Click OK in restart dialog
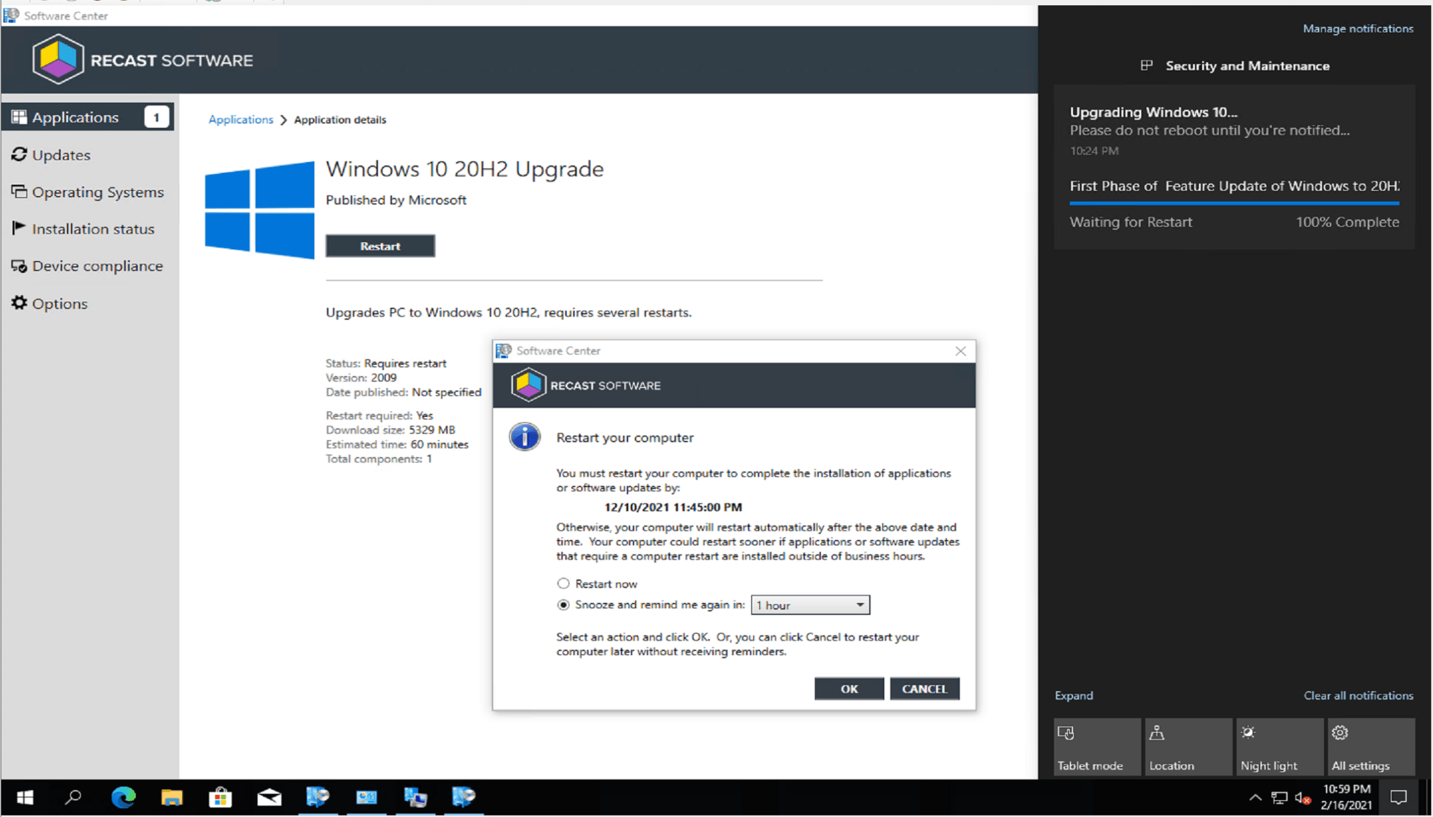Screen dimensions: 1433x817 848,689
